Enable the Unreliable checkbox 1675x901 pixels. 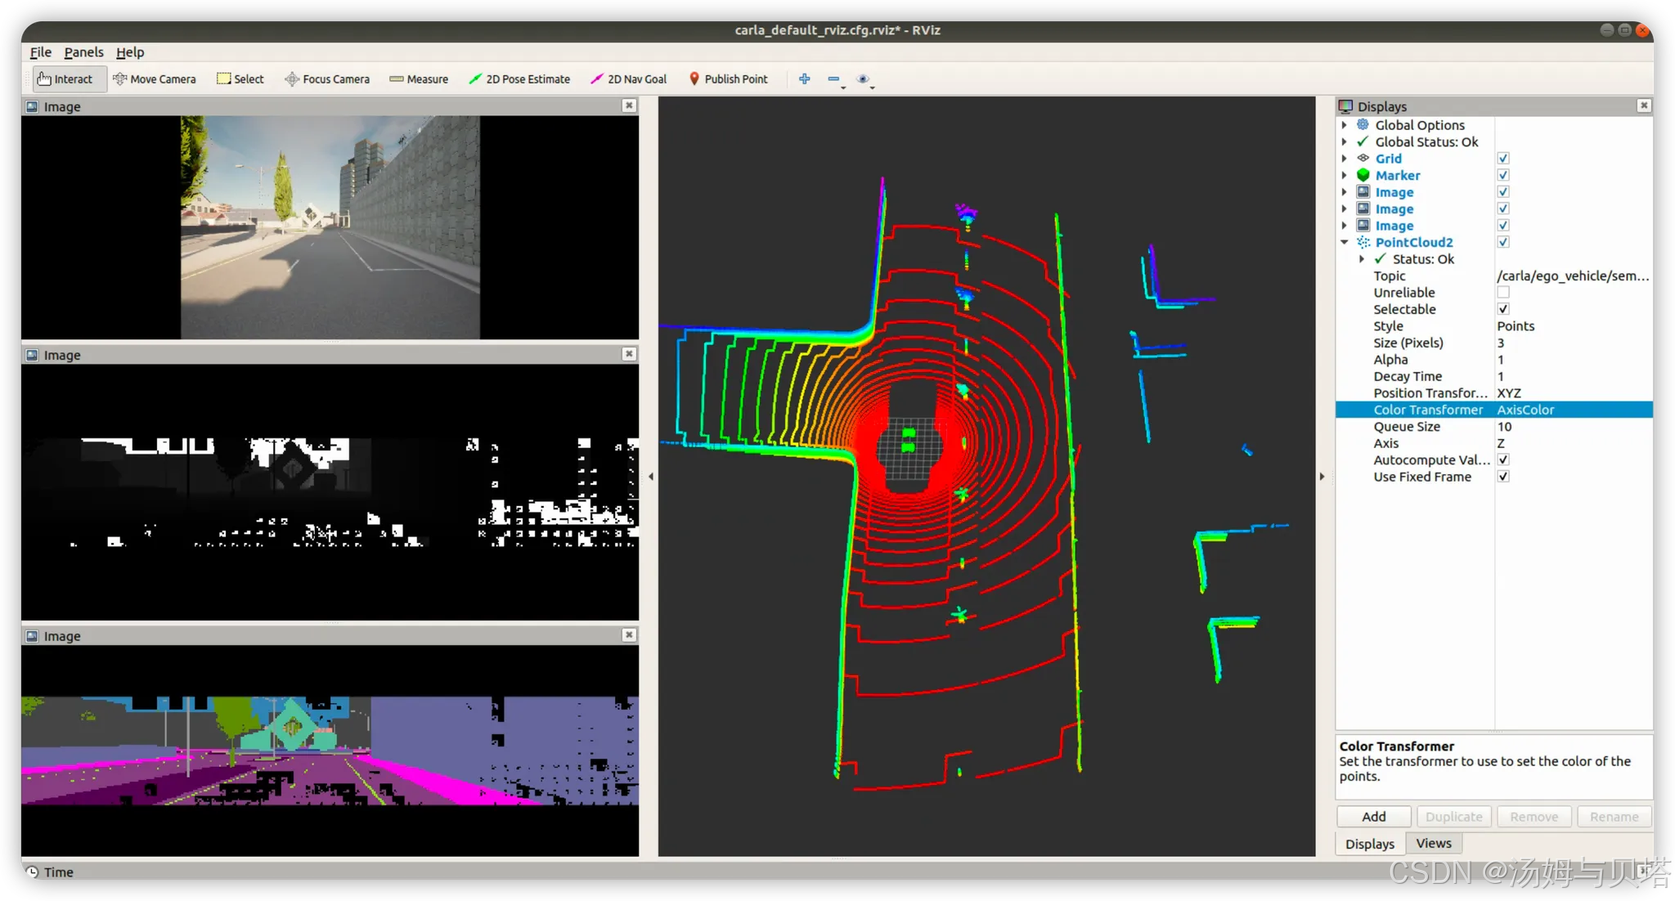click(x=1503, y=293)
